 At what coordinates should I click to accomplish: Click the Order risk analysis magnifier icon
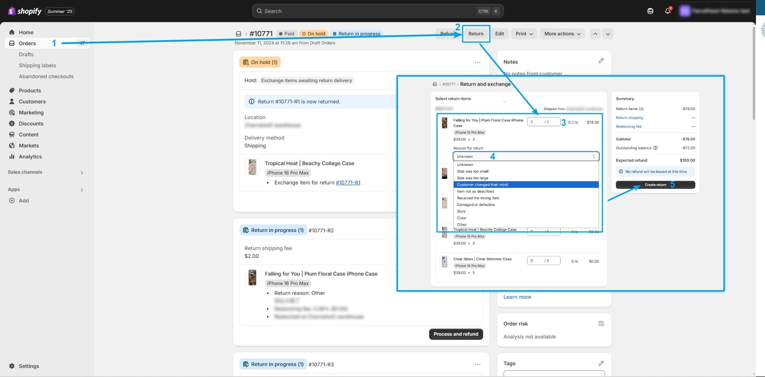601,324
